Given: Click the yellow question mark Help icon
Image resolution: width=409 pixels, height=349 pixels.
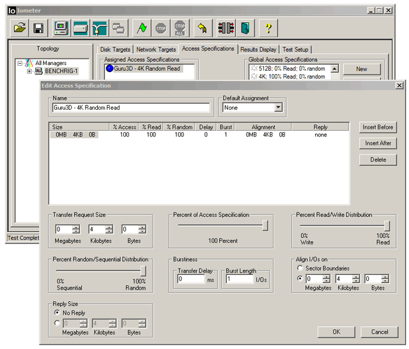Looking at the screenshot, I should coord(268,28).
